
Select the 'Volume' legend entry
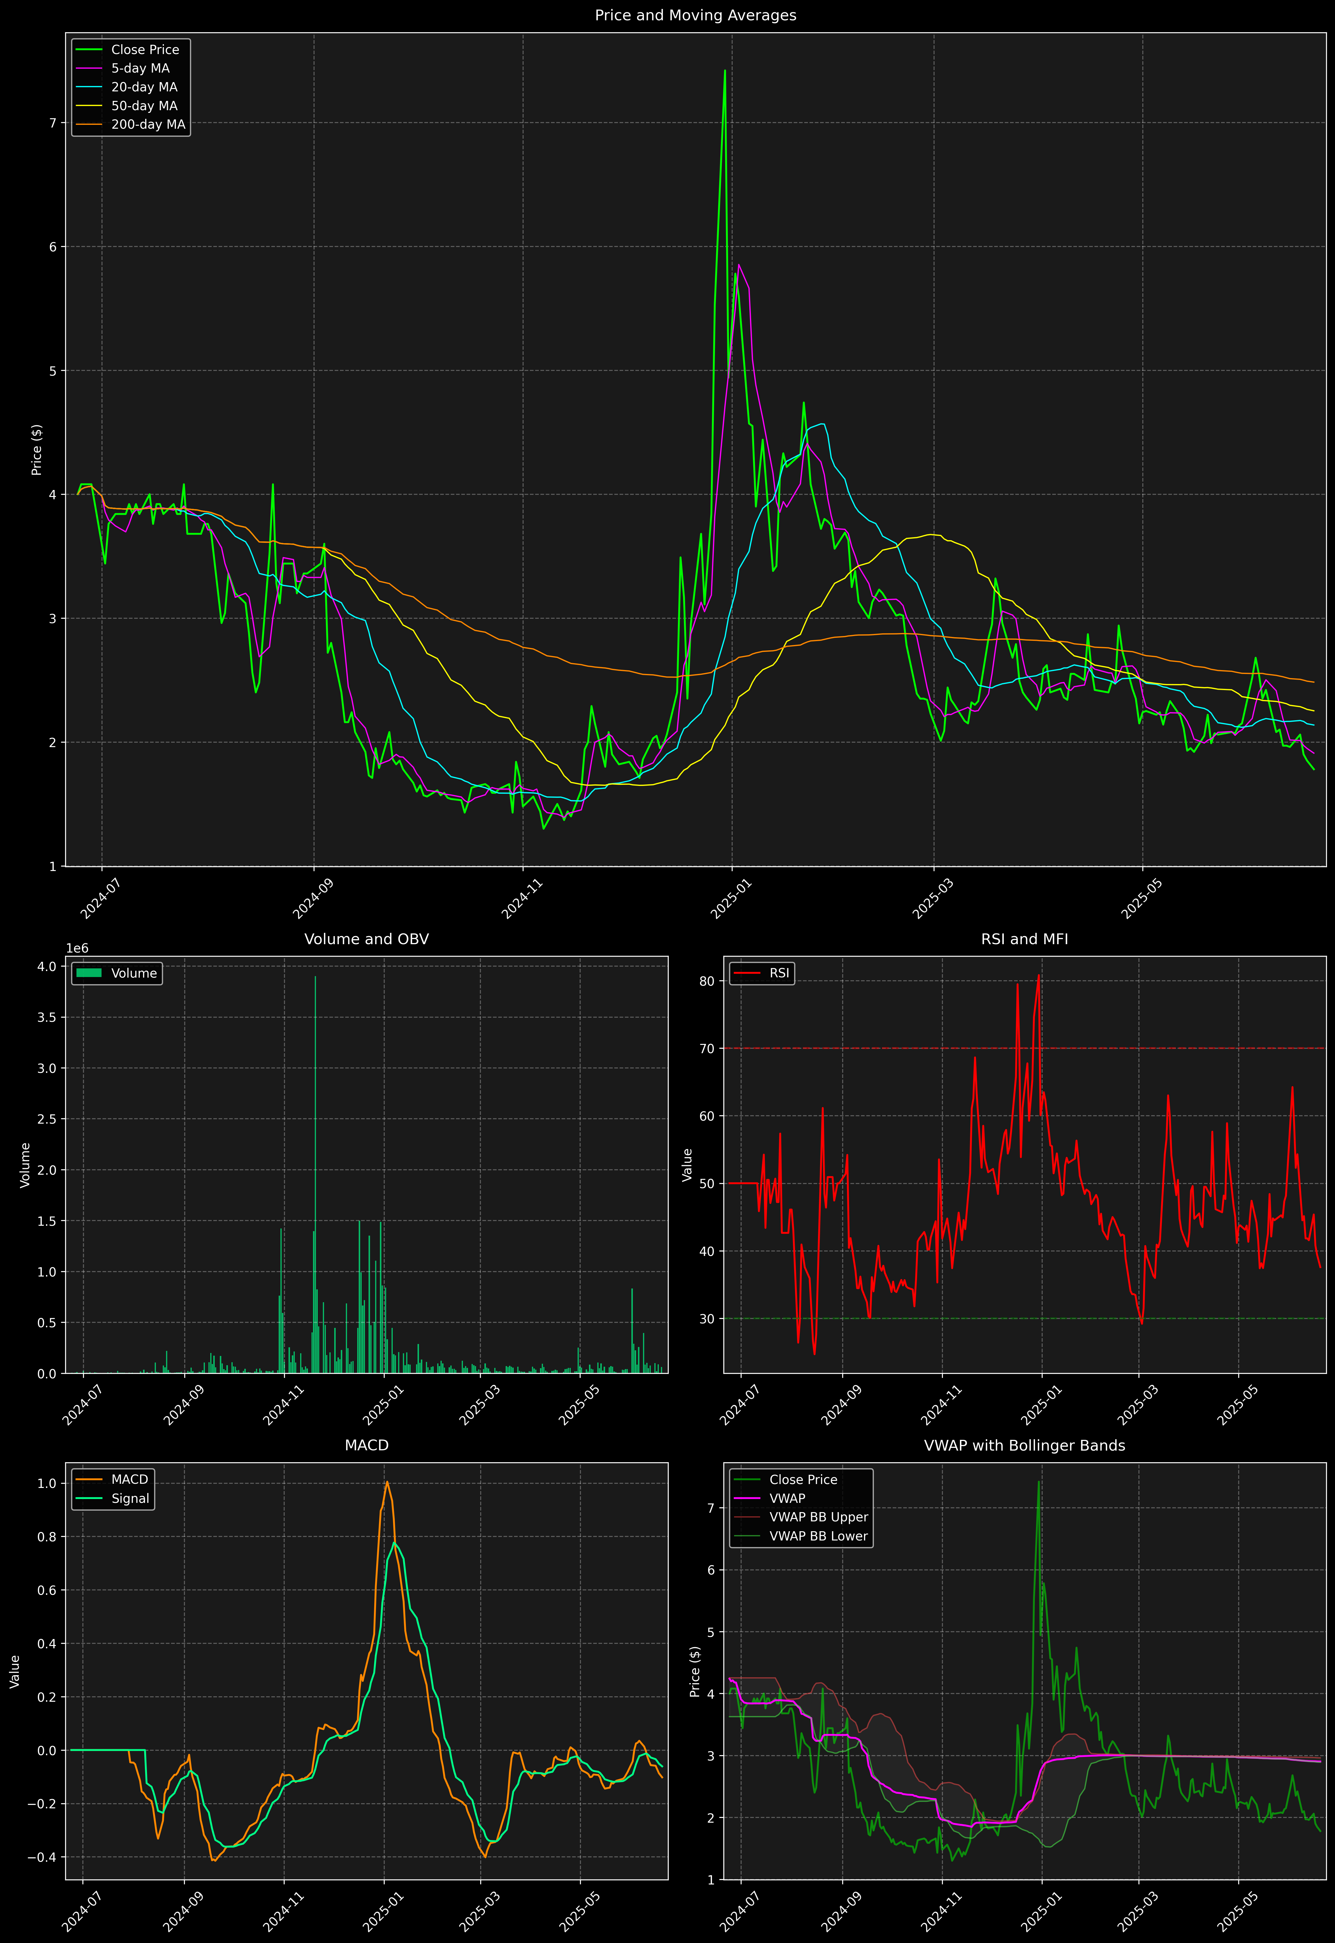click(x=134, y=973)
